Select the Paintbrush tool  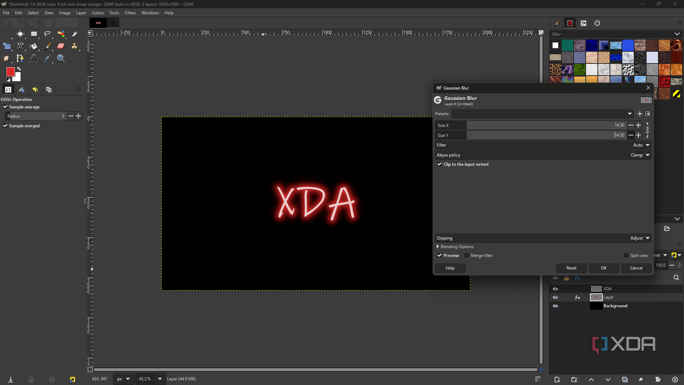pyautogui.click(x=47, y=46)
